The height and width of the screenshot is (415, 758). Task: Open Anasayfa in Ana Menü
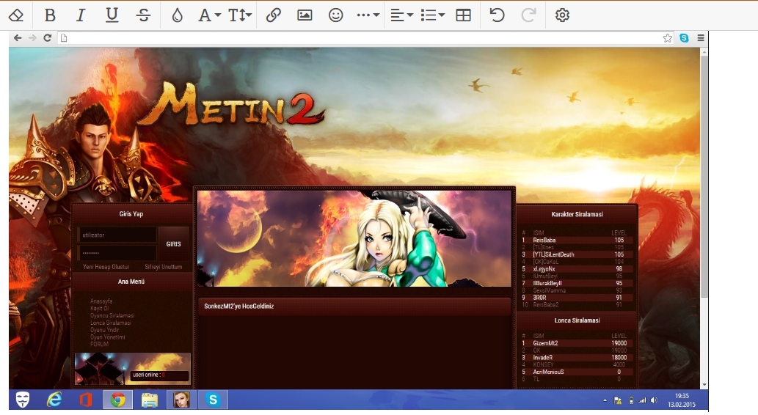[x=101, y=301]
